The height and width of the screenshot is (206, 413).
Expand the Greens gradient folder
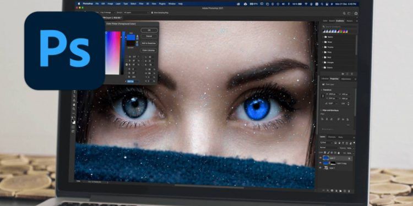323,68
